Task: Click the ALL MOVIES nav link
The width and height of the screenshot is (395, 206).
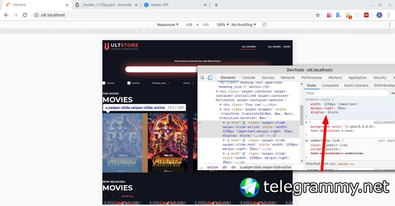Action: coord(249,47)
